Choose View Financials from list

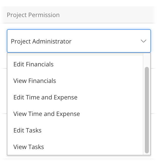tap(35, 81)
